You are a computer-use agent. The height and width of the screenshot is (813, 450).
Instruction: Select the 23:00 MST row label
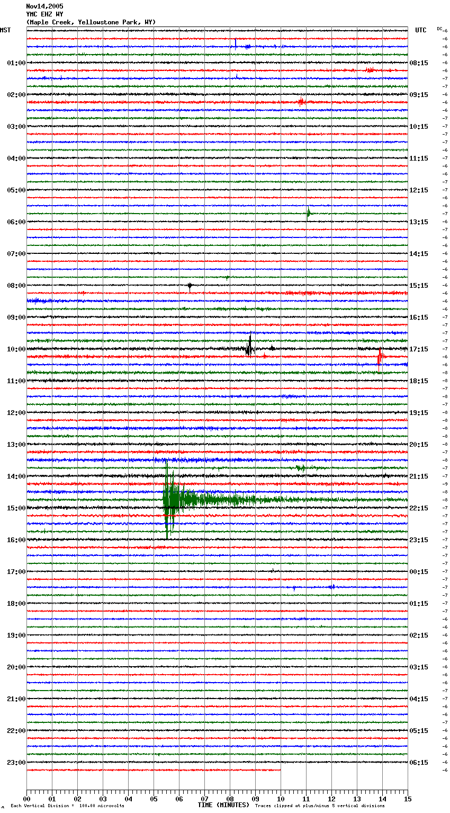16,763
